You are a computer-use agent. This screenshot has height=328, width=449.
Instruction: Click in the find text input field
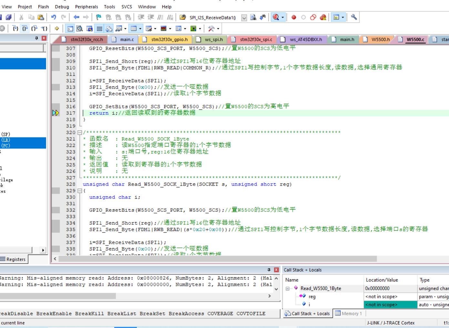(x=215, y=18)
